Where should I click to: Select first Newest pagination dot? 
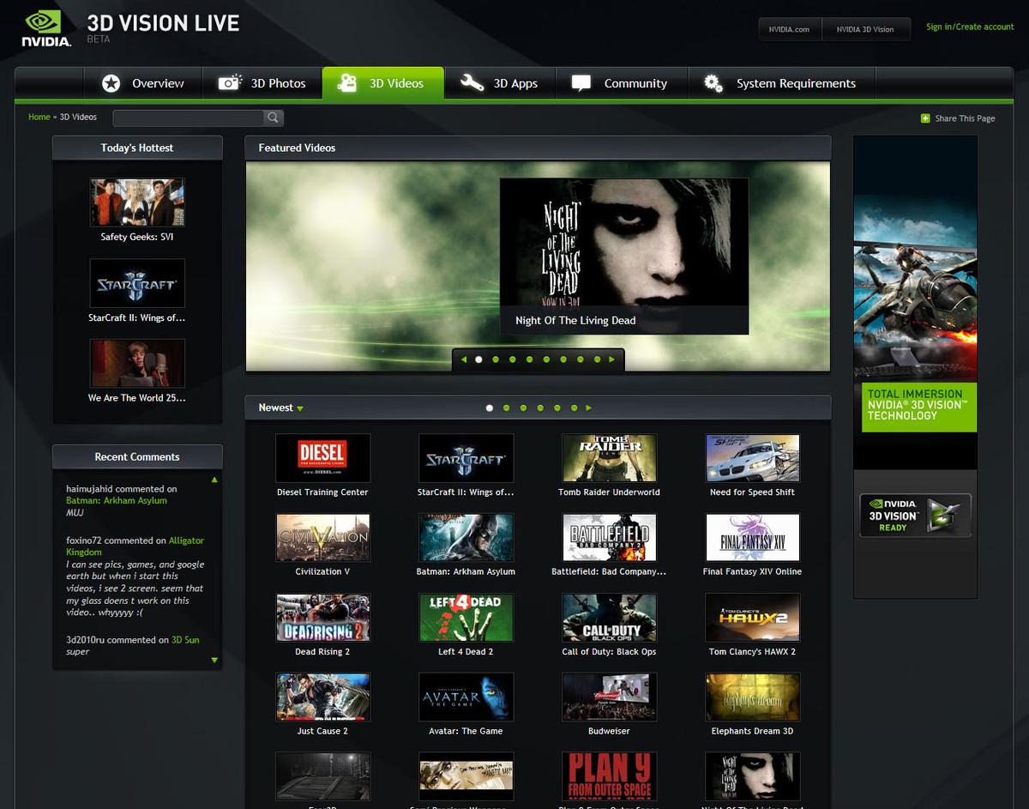tap(490, 408)
